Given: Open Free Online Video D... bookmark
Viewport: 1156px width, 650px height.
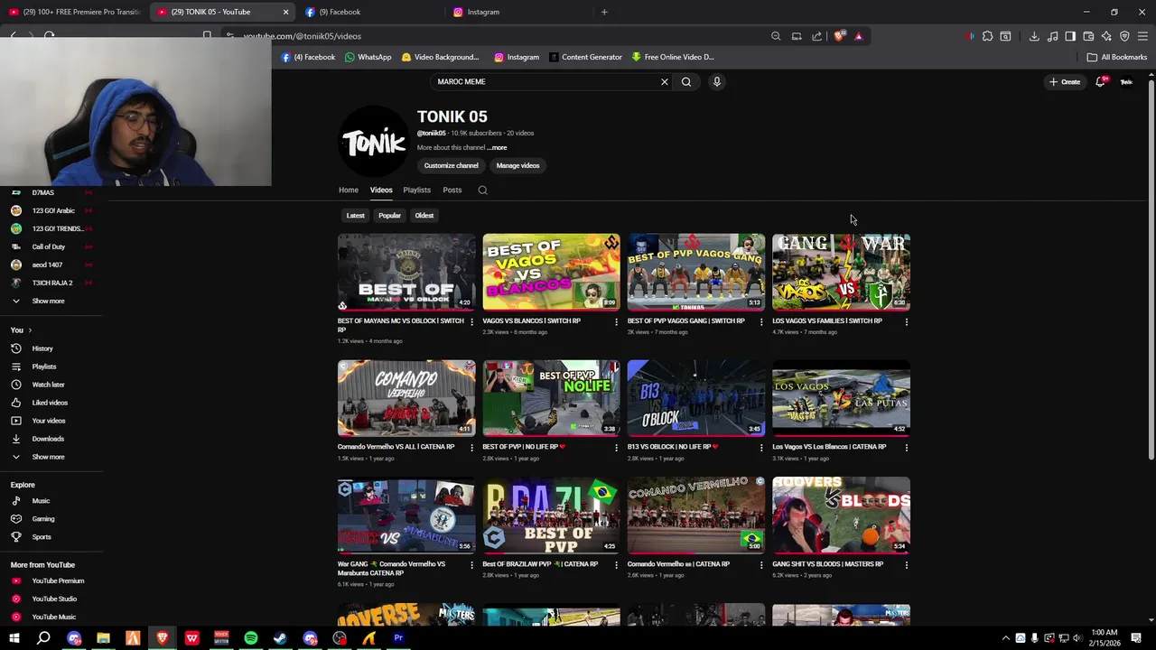Looking at the screenshot, I should pyautogui.click(x=673, y=57).
